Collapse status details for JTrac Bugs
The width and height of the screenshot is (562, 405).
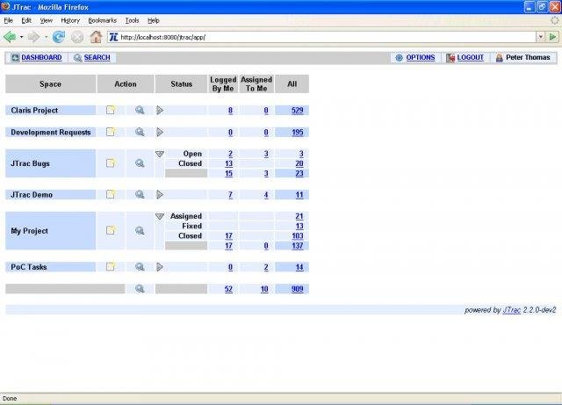[x=160, y=154]
